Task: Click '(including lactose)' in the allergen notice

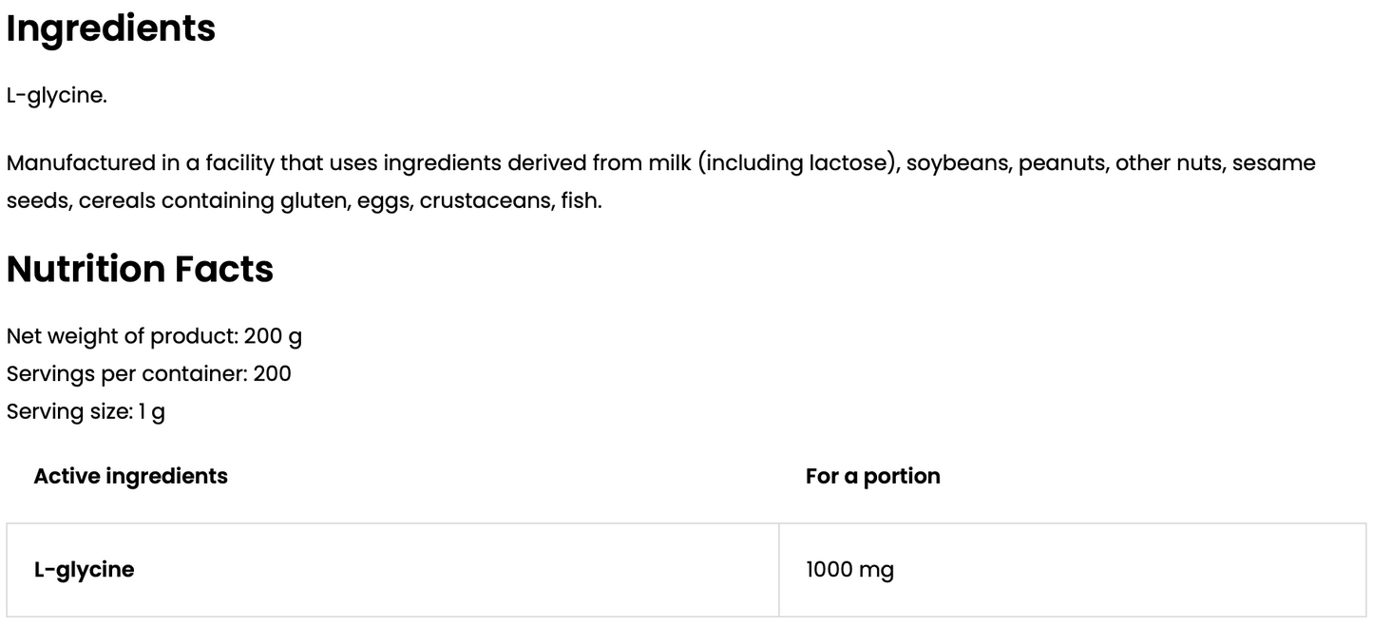Action: pos(798,163)
